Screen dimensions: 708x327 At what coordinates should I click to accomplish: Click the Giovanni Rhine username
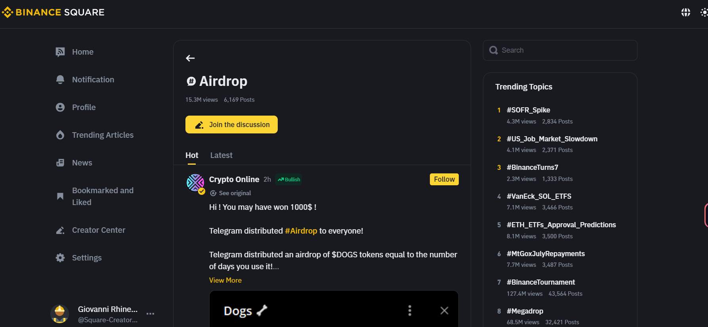pyautogui.click(x=108, y=309)
